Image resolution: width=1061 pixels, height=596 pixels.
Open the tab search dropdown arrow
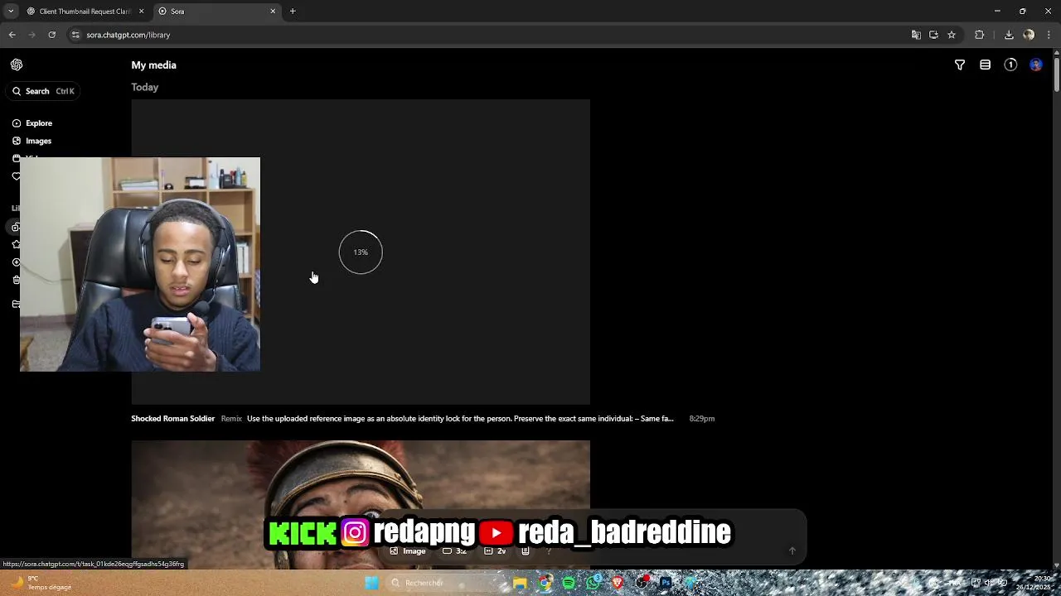pyautogui.click(x=11, y=12)
